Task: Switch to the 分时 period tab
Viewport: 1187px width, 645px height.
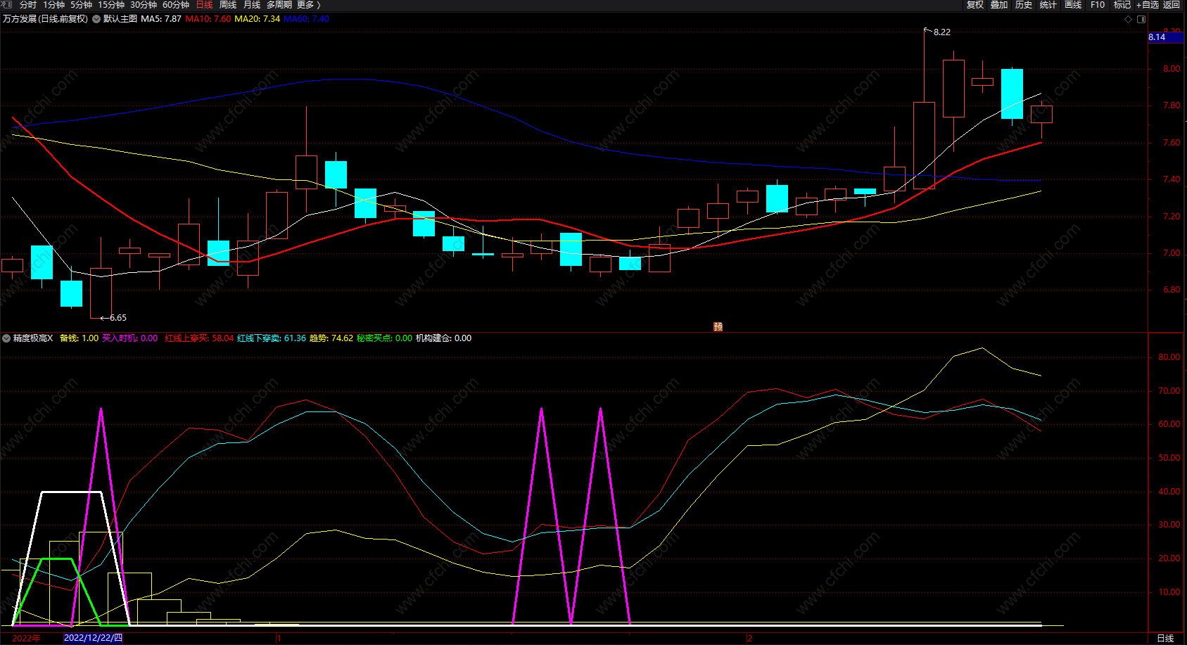Action: click(28, 5)
